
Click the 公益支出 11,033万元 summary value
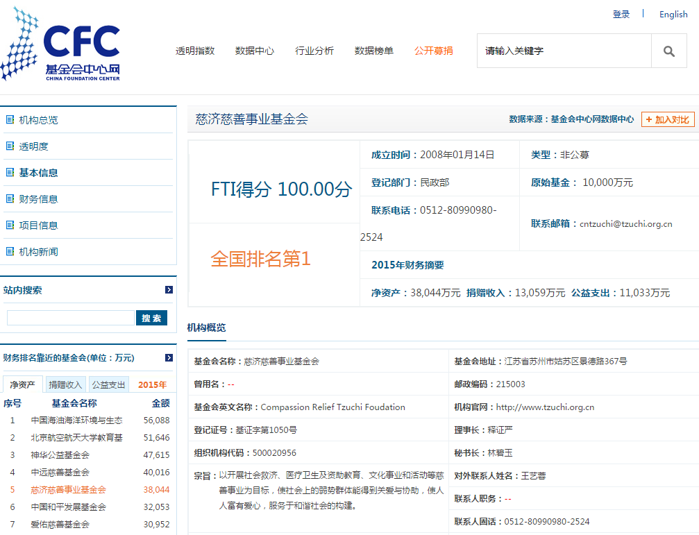pyautogui.click(x=621, y=293)
